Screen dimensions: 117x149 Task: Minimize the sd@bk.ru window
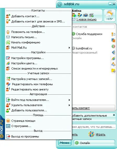pyautogui.click(x=110, y=4)
